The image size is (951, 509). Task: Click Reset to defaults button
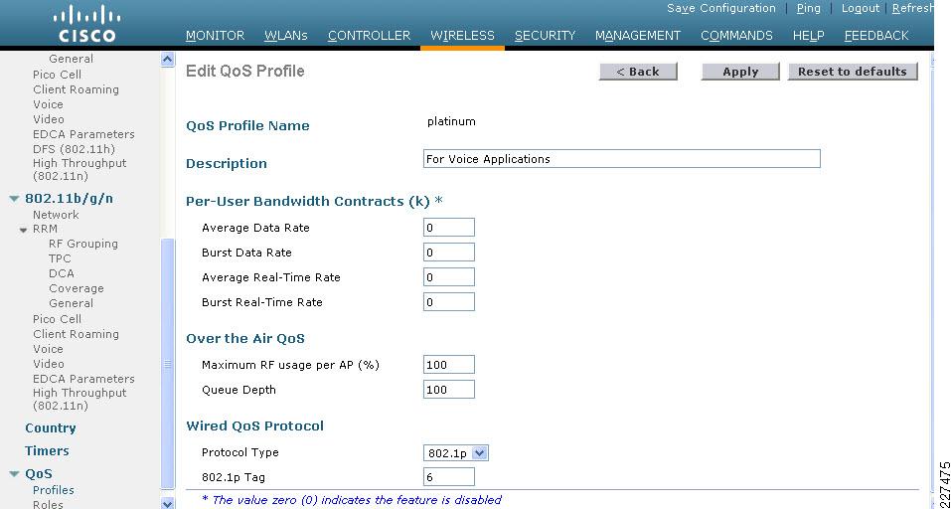[x=853, y=72]
